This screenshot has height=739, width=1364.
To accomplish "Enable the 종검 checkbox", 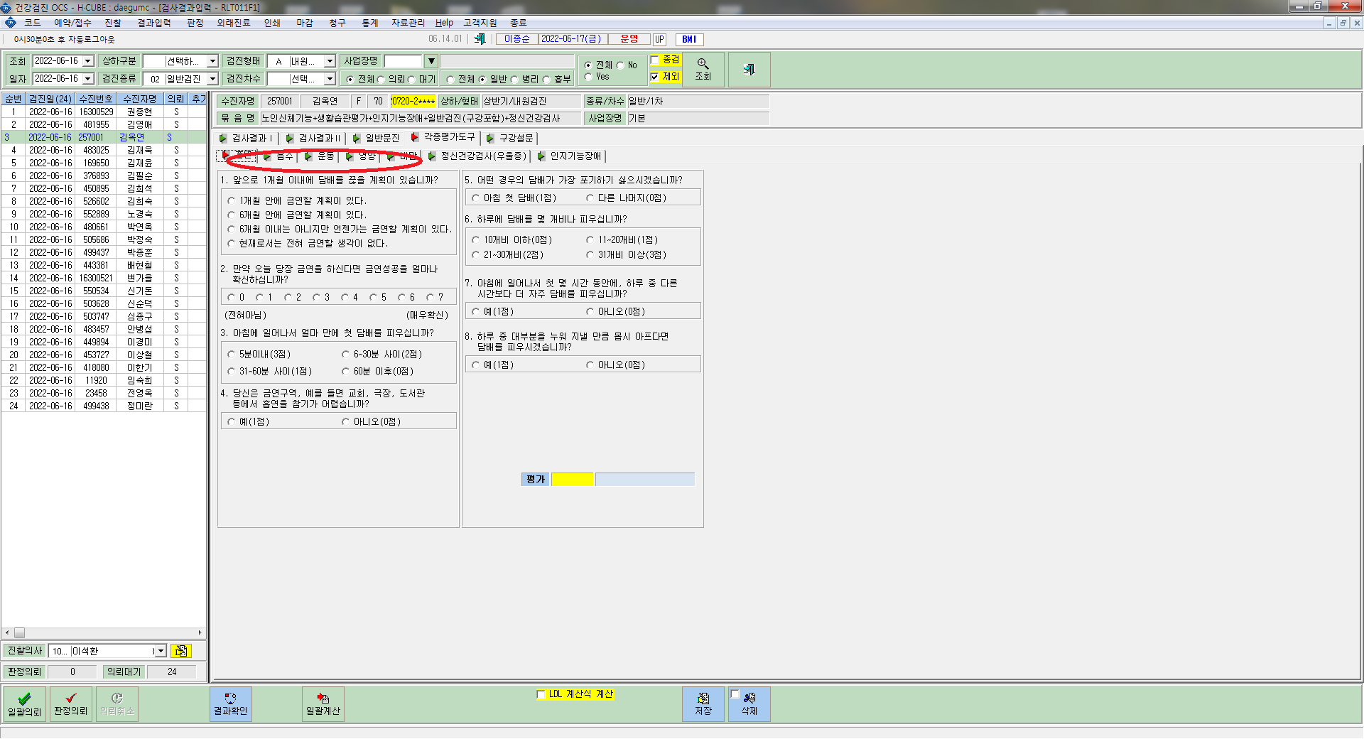I will [655, 60].
